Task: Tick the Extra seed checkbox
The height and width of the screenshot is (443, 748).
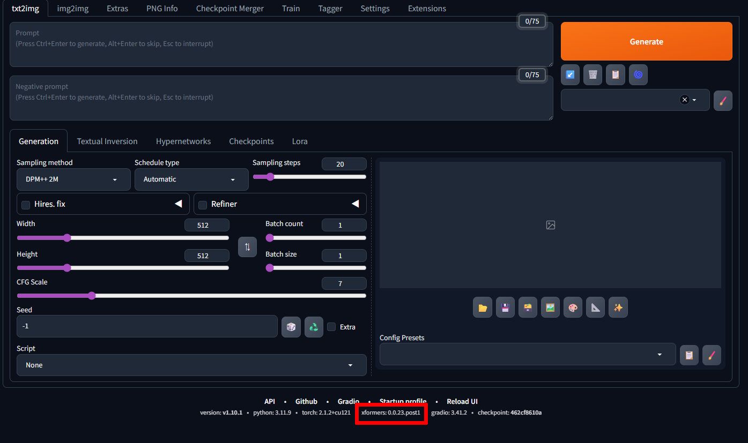Action: 331,327
